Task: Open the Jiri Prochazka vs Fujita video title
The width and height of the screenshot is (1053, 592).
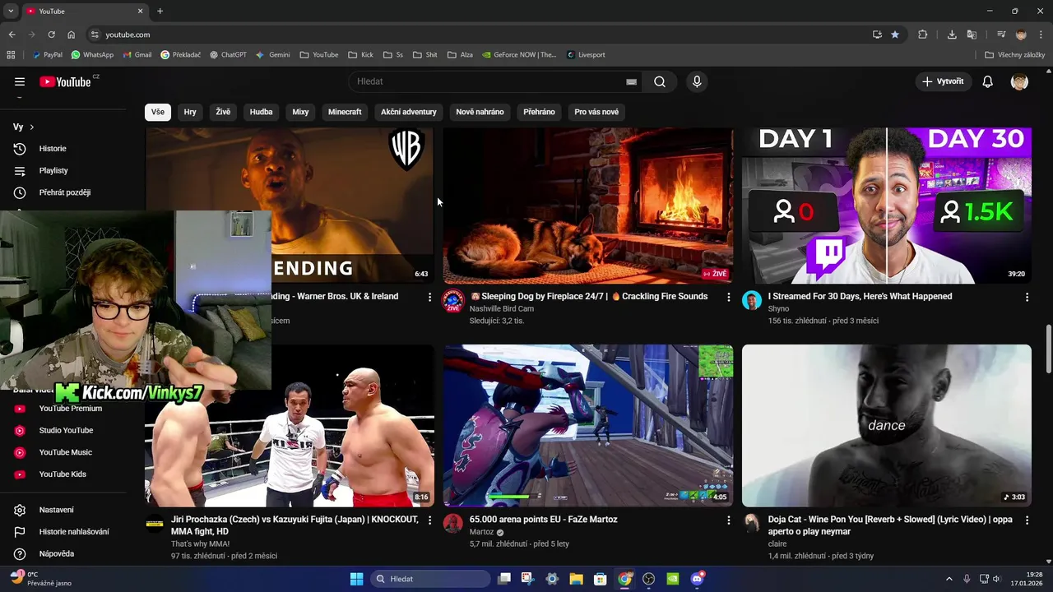Action: pyautogui.click(x=295, y=525)
